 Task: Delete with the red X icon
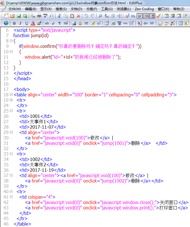pyautogui.click(x=78, y=16)
